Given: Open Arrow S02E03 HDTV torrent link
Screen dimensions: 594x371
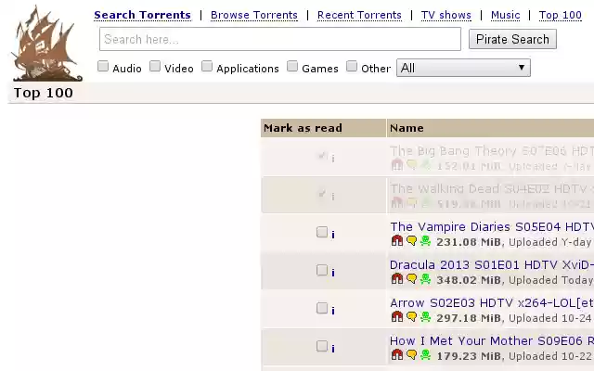Looking at the screenshot, I should coord(492,303).
